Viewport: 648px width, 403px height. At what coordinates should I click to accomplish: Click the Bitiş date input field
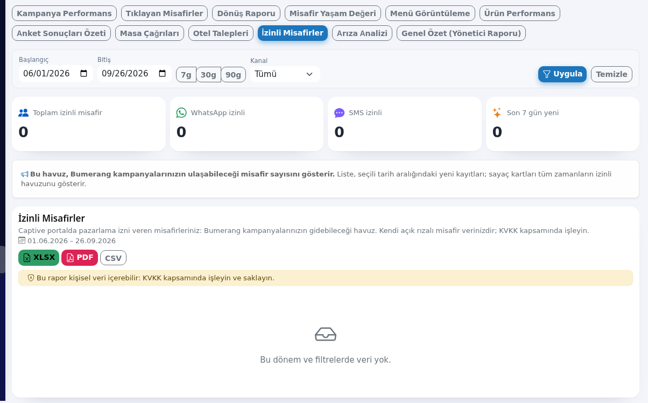[x=135, y=74]
